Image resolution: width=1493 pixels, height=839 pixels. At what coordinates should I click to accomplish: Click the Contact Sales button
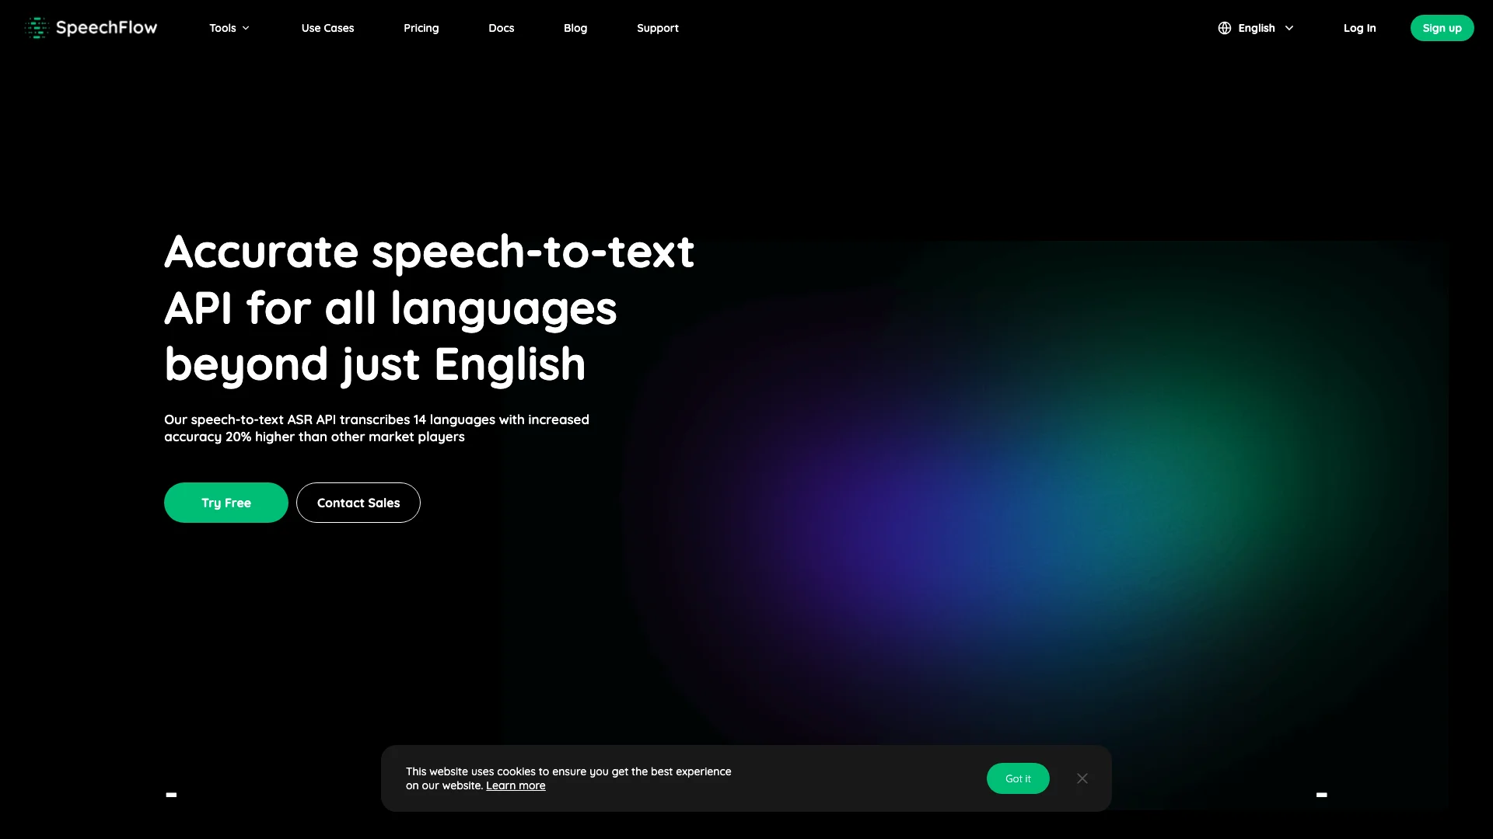click(x=358, y=502)
